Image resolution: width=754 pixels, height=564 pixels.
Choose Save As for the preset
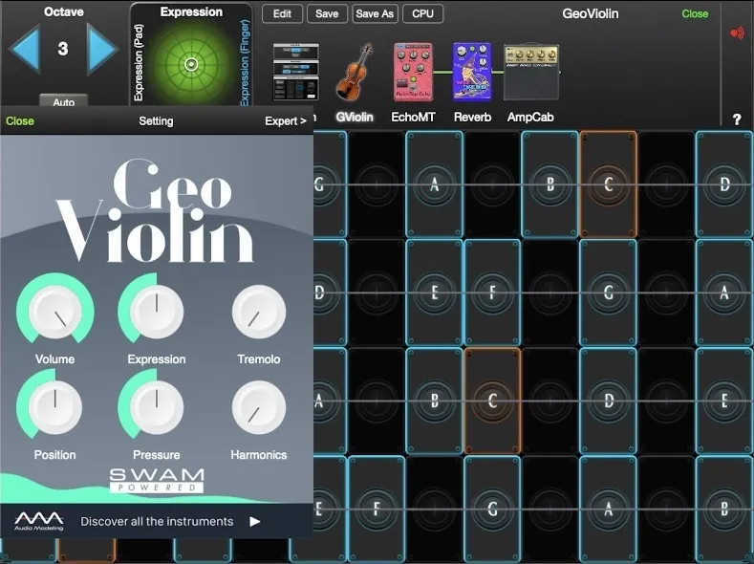click(375, 14)
